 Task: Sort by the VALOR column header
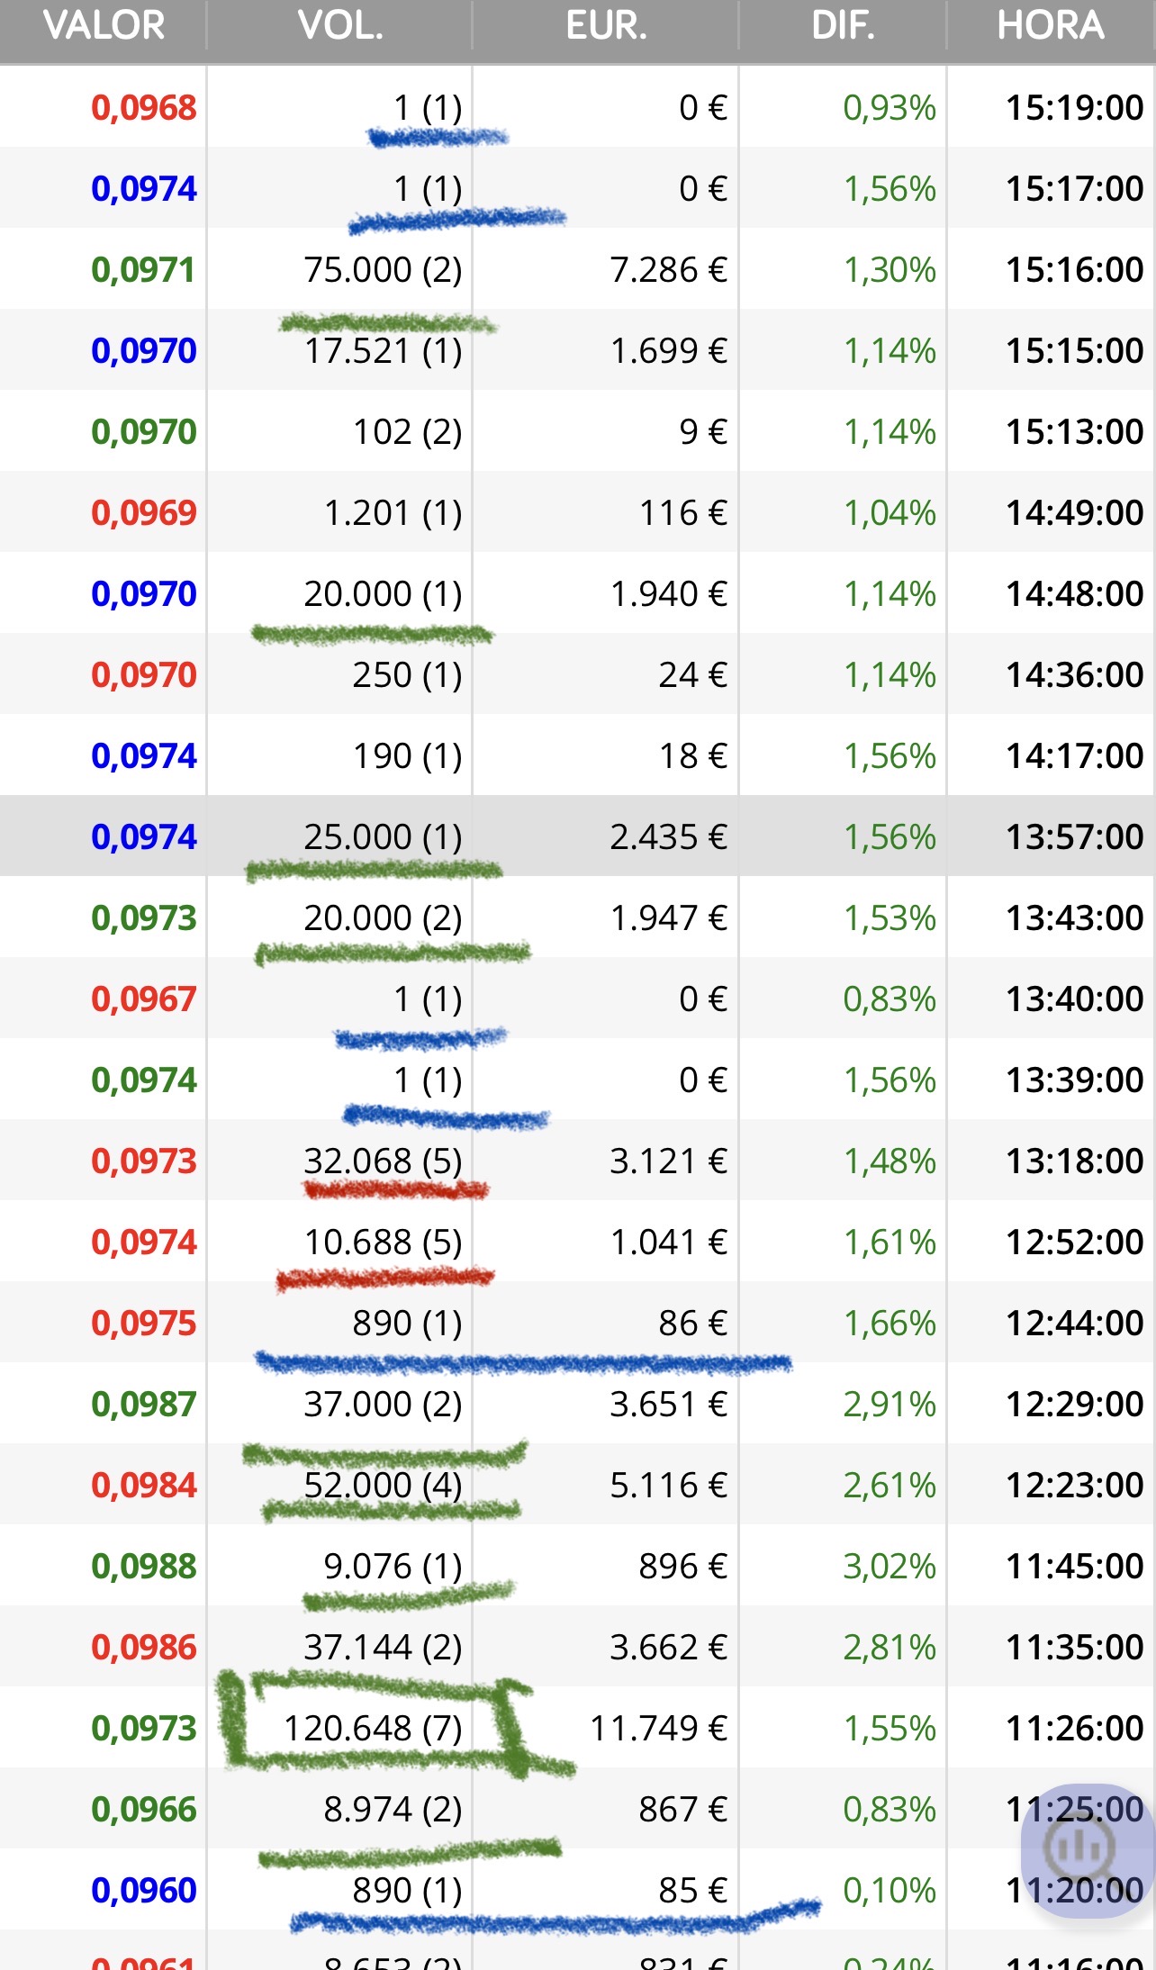click(x=104, y=25)
